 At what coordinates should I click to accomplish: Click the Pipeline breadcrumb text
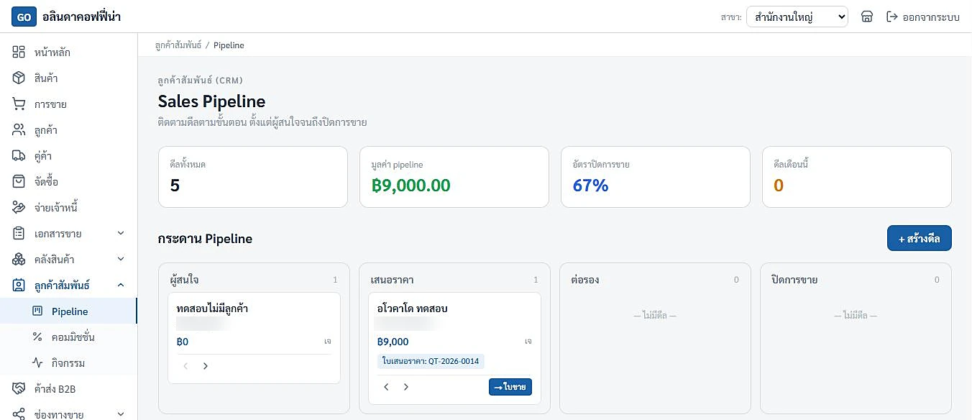point(229,45)
